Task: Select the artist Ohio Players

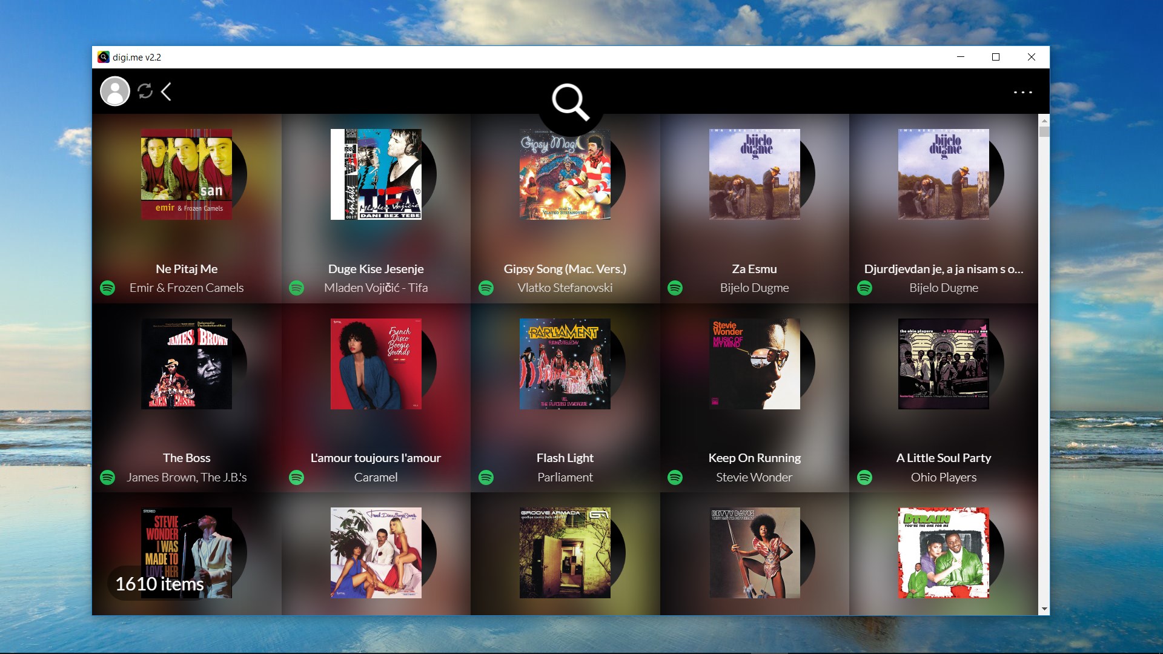Action: coord(944,477)
